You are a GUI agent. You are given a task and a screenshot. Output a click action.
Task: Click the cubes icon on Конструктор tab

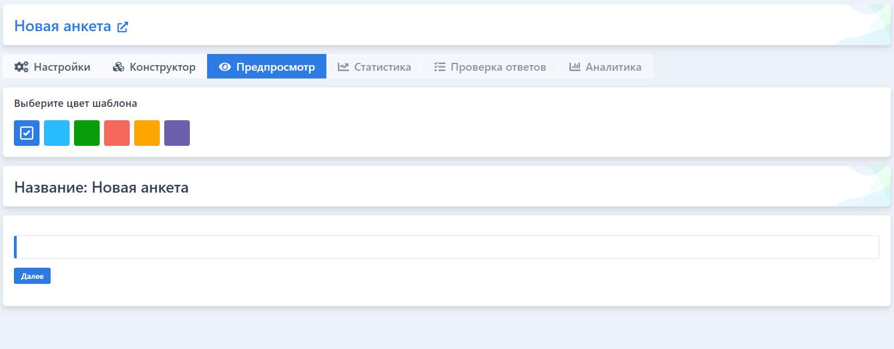[118, 67]
